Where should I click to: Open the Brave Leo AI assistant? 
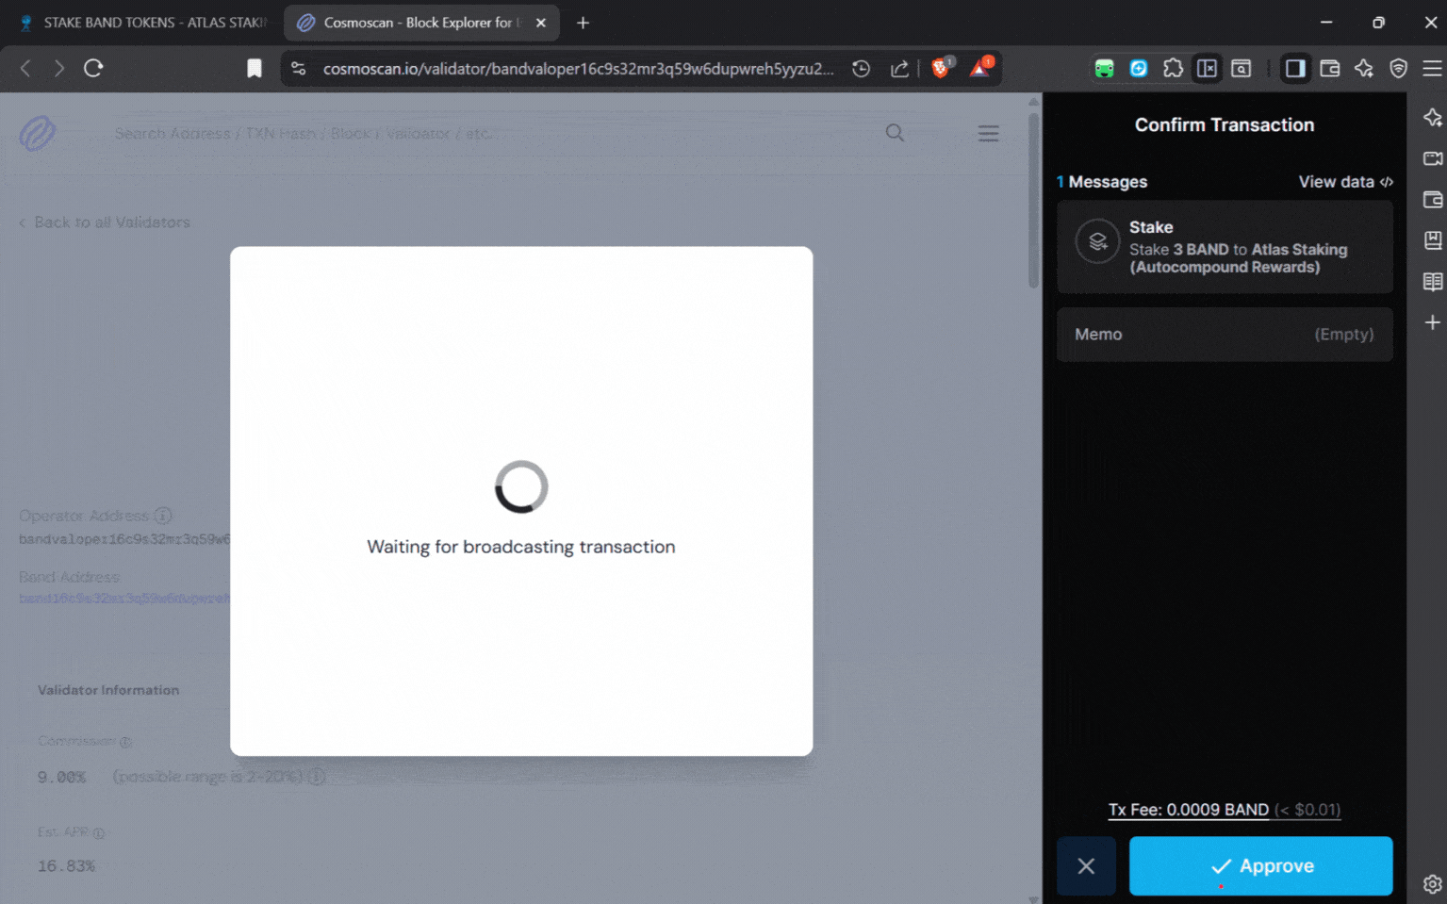coord(1364,68)
